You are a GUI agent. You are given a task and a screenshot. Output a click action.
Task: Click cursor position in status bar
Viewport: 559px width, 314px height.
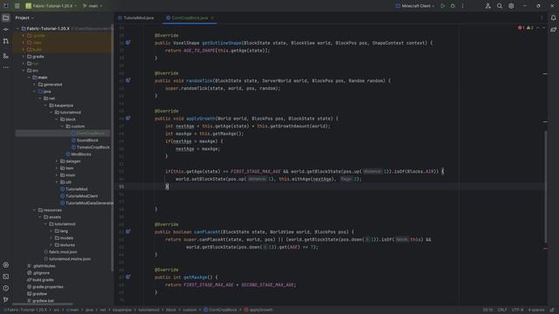pyautogui.click(x=487, y=311)
